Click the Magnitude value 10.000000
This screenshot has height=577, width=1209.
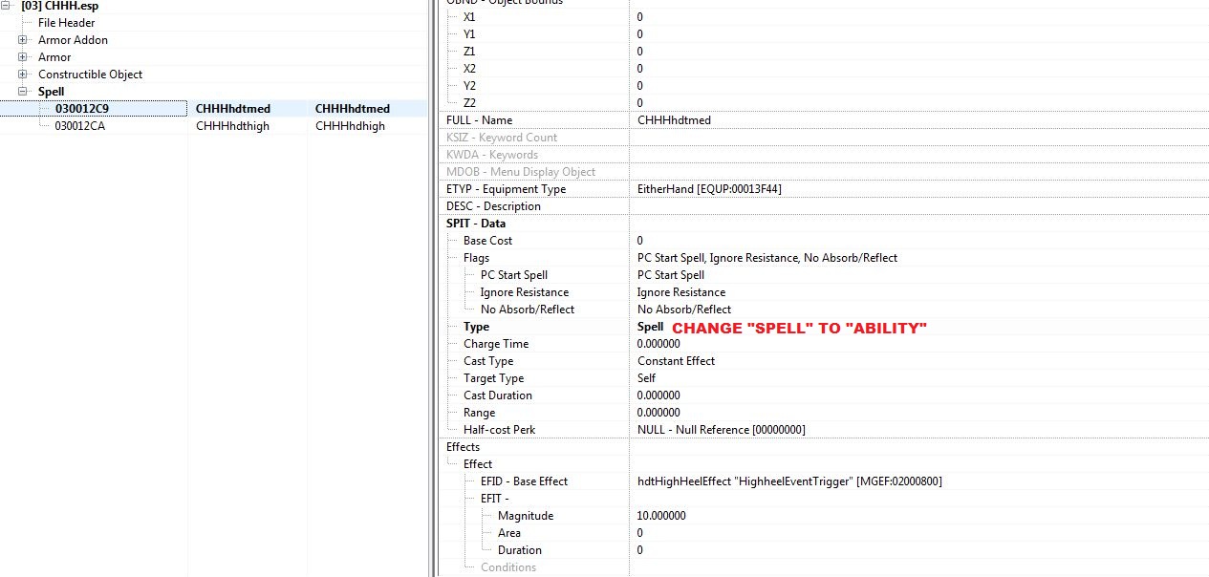coord(660,516)
